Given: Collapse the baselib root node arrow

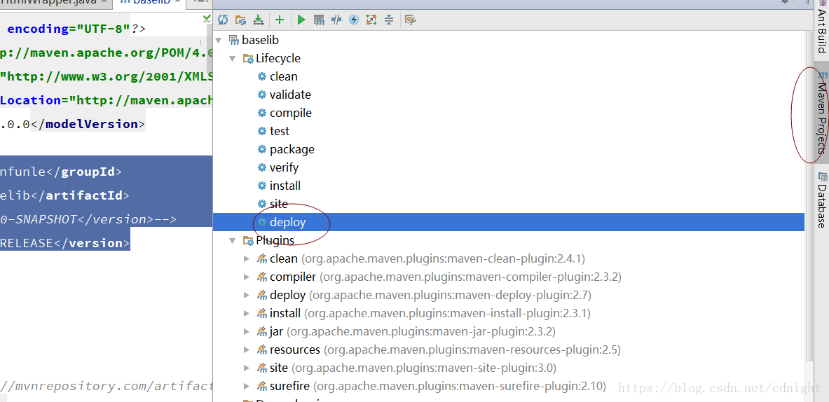Looking at the screenshot, I should [x=219, y=40].
